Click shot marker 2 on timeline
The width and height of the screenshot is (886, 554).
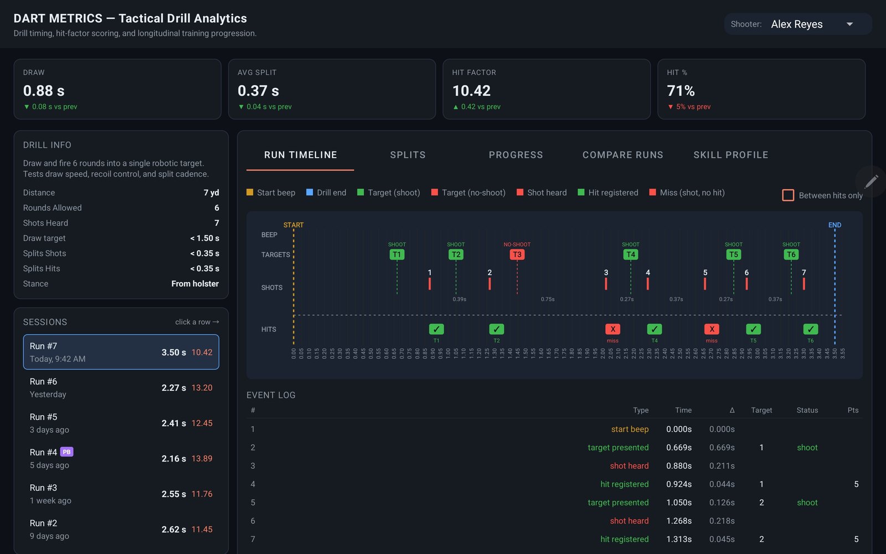pos(490,283)
